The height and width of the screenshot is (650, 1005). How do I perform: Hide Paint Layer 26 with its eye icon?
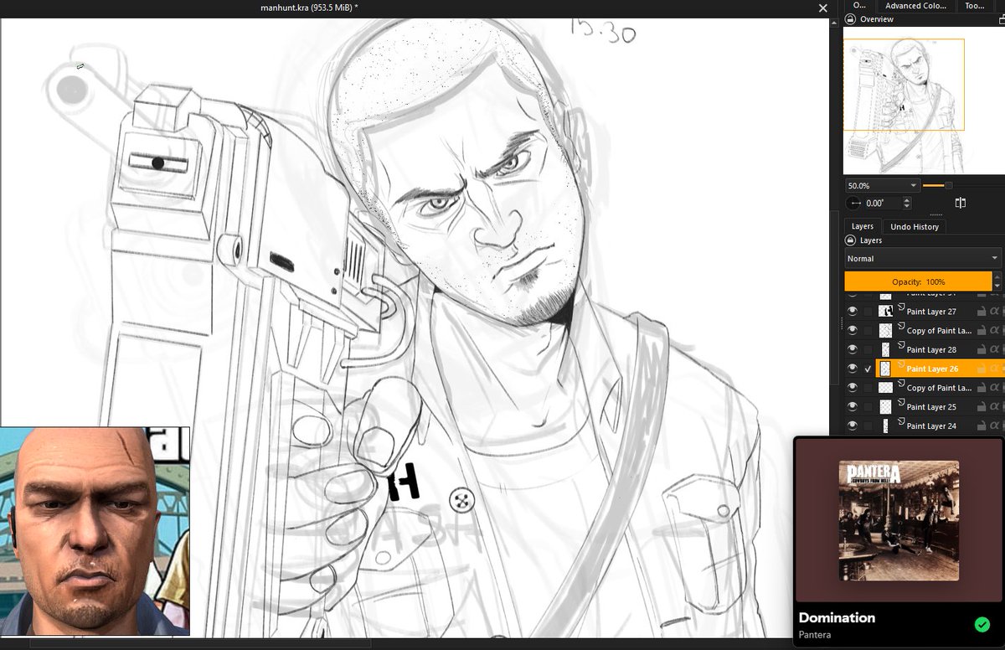coord(853,369)
